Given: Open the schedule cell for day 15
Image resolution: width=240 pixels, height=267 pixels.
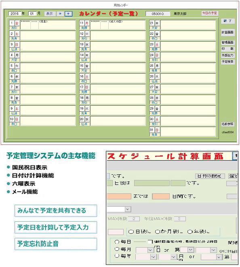Looking at the screenshot, I should click(118, 68).
